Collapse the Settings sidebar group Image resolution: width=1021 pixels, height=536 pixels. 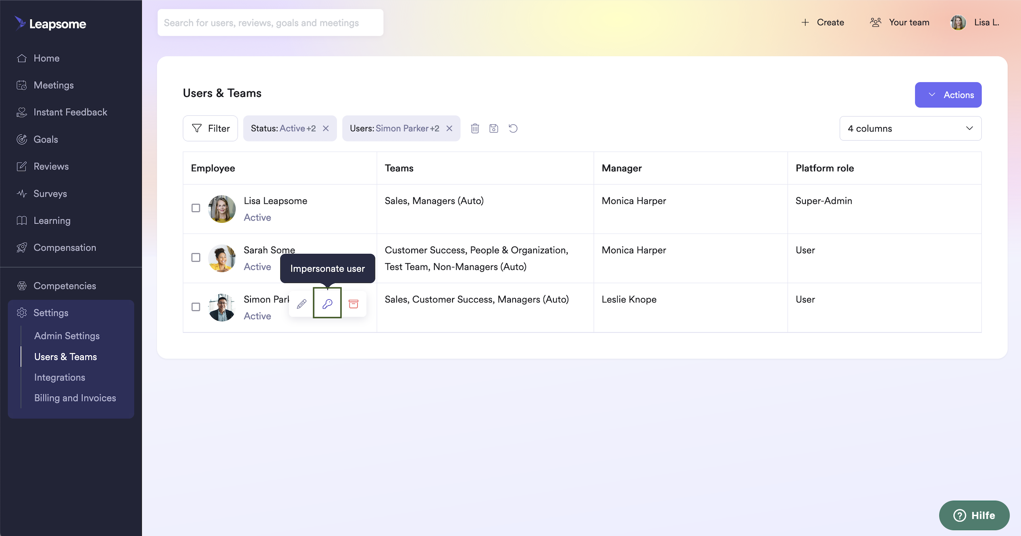(x=51, y=313)
